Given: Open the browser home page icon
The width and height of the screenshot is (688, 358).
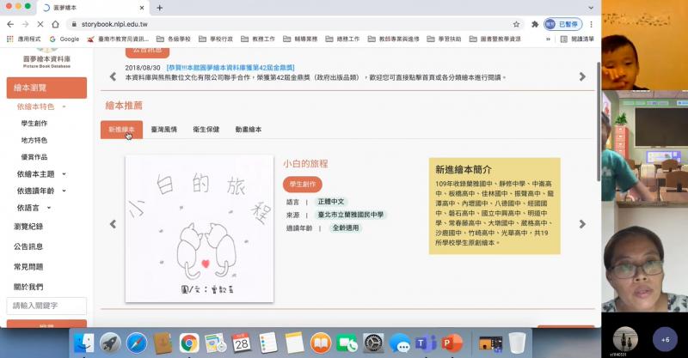Looking at the screenshot, I should click(x=55, y=25).
